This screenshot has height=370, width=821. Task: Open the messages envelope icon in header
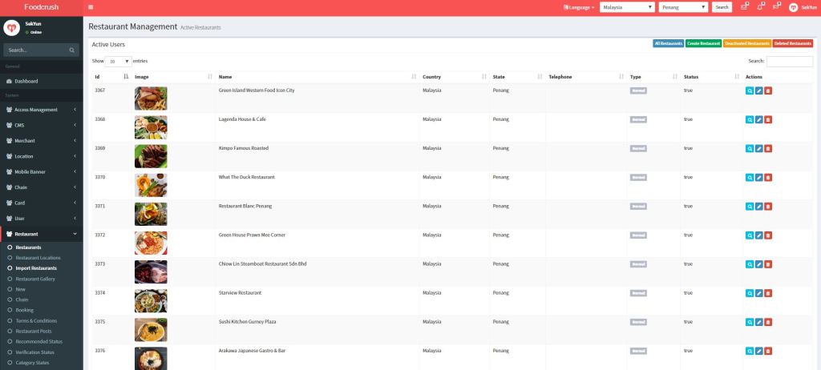(x=745, y=6)
